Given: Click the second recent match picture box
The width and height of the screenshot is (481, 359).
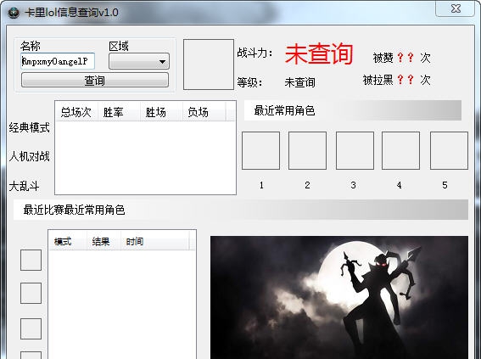Looking at the screenshot, I should pyautogui.click(x=31, y=294).
